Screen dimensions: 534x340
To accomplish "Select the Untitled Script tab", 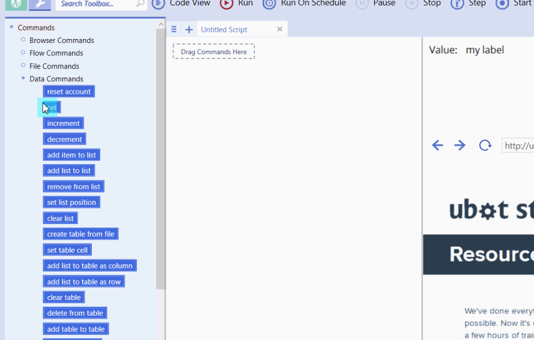I will (224, 30).
